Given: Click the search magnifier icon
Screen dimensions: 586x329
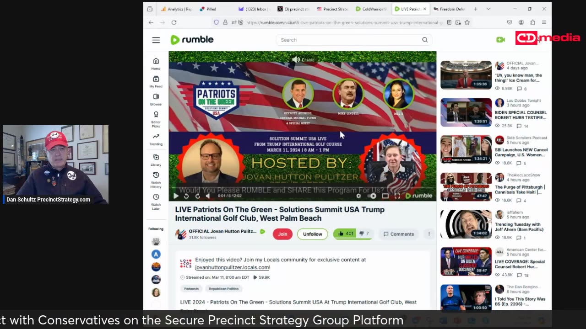Looking at the screenshot, I should (x=425, y=40).
